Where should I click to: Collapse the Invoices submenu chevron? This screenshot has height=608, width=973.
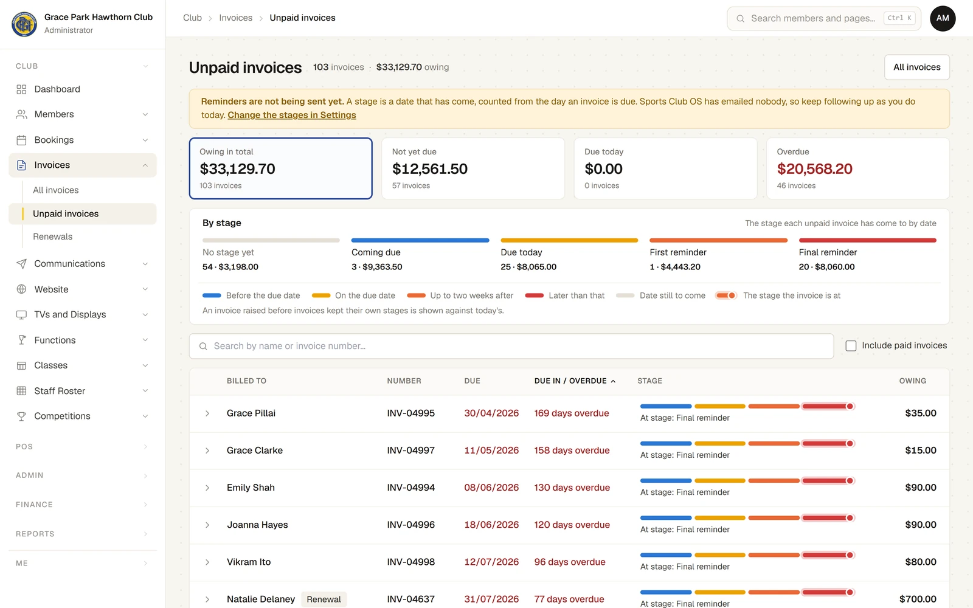(x=145, y=165)
